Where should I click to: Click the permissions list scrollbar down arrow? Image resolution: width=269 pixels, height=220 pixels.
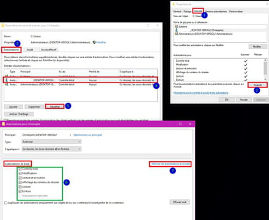pos(265,79)
